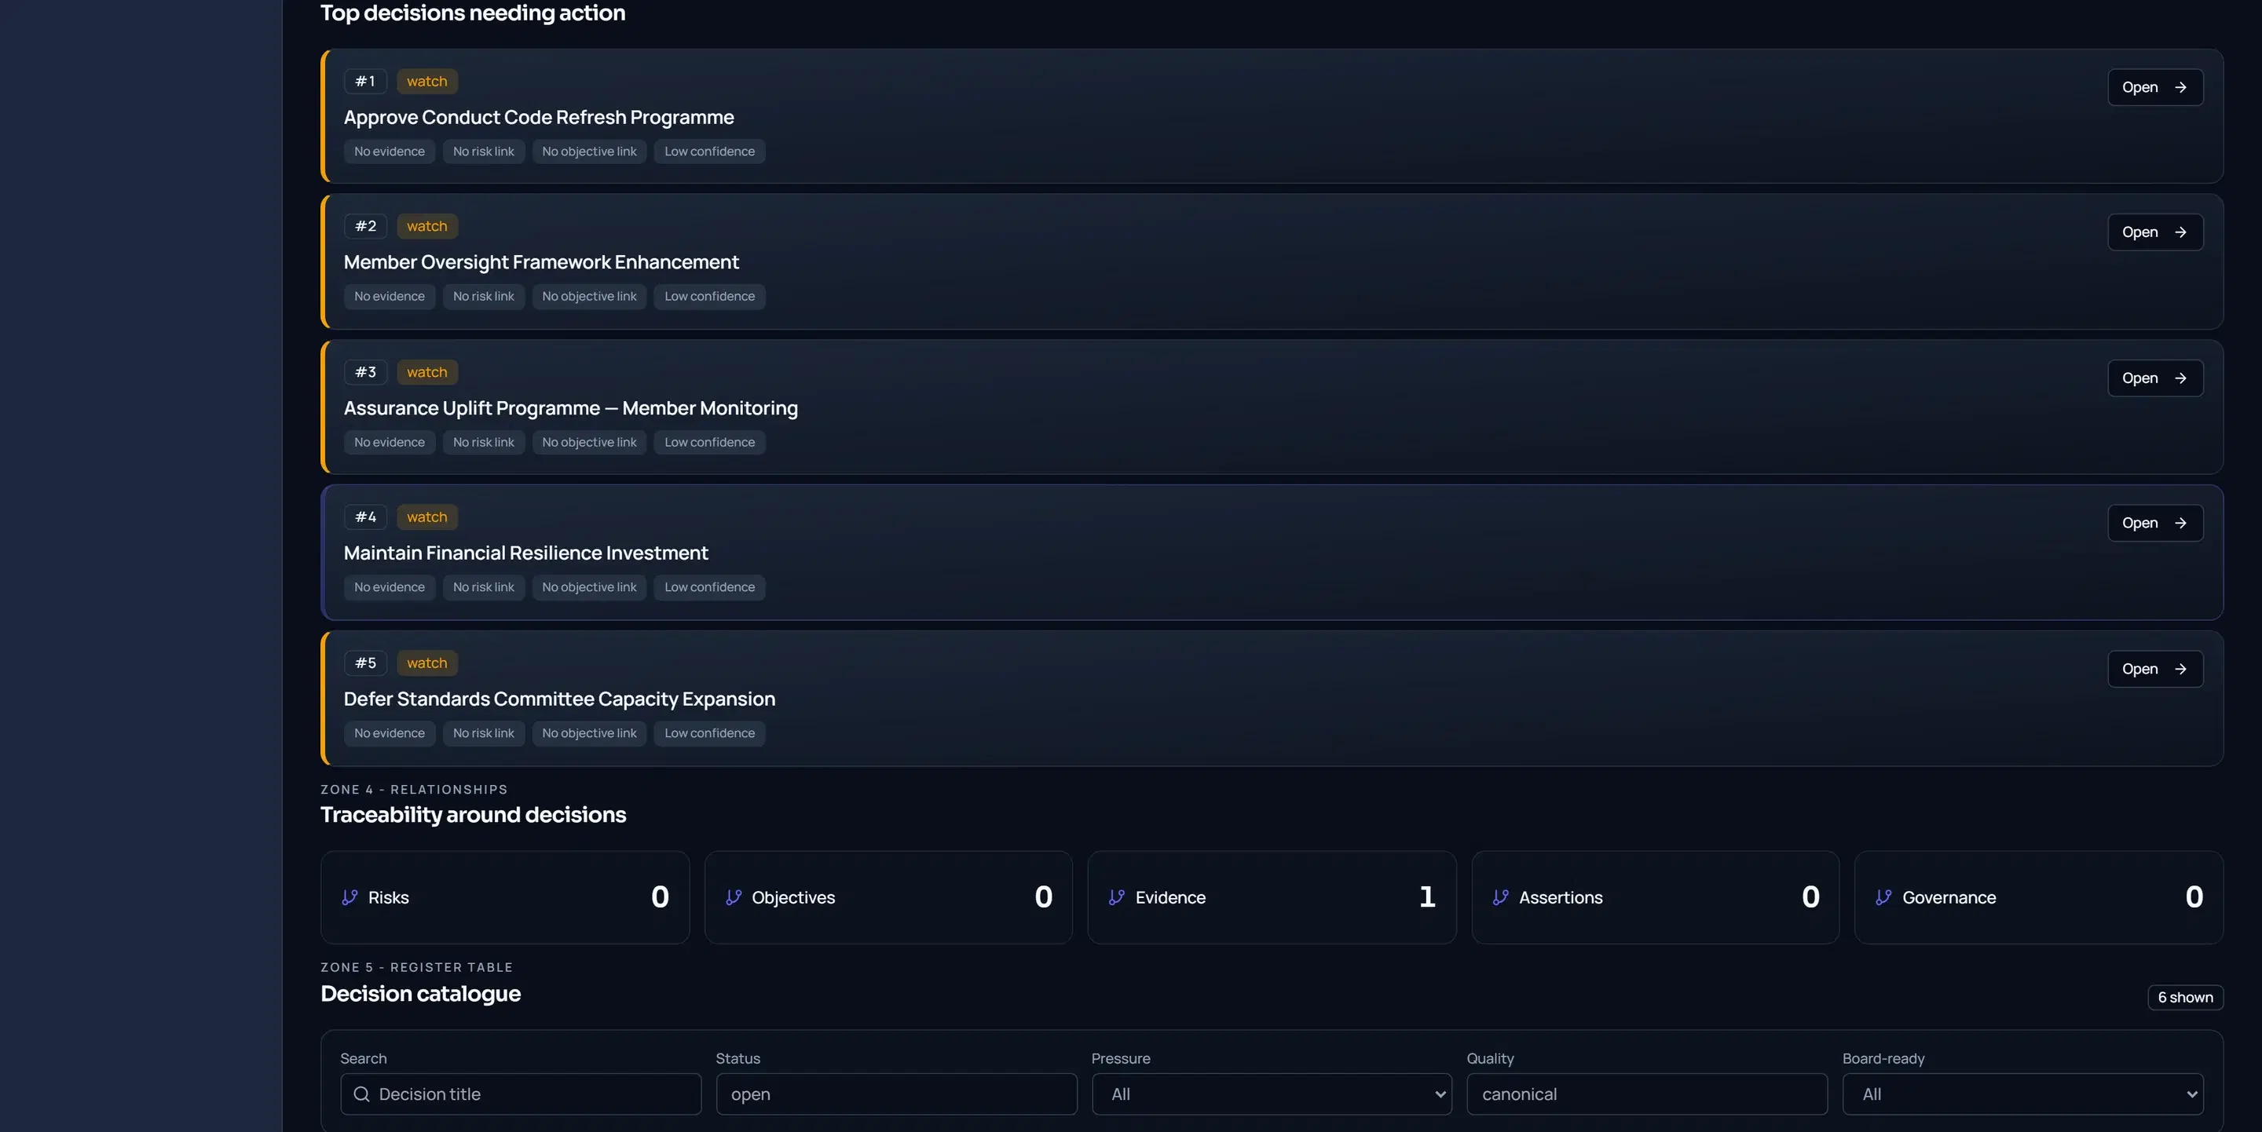2262x1132 pixels.
Task: Click the #1 rank badge
Action: pos(365,81)
